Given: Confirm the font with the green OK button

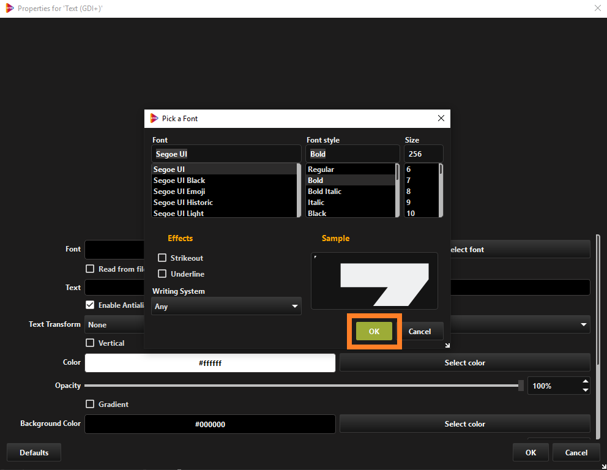Looking at the screenshot, I should click(374, 332).
